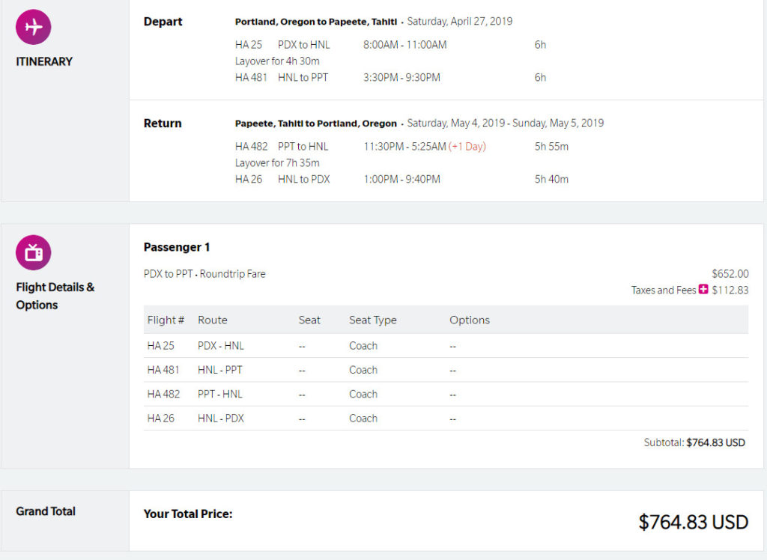Select the HA 481 HNL - PPT row

click(446, 370)
